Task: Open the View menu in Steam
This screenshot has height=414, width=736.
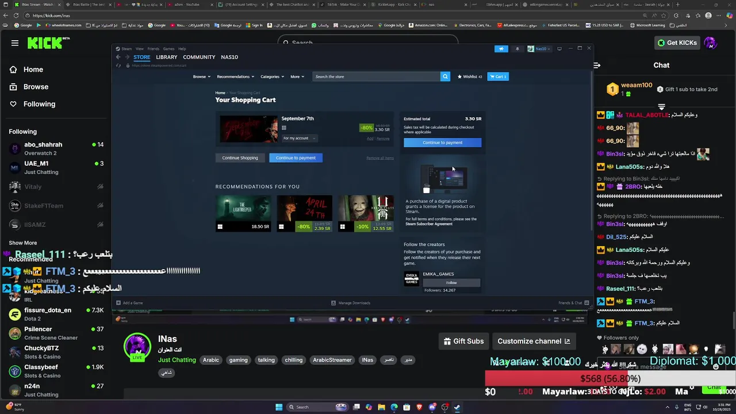Action: pos(140,49)
